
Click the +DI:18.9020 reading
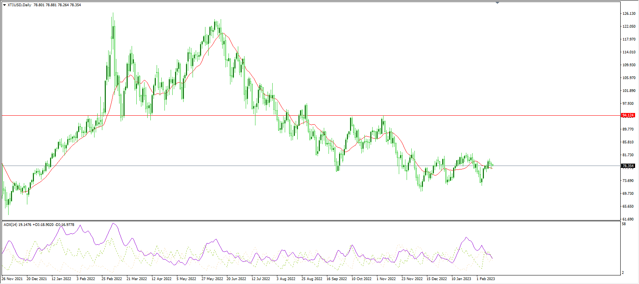[x=43, y=225]
